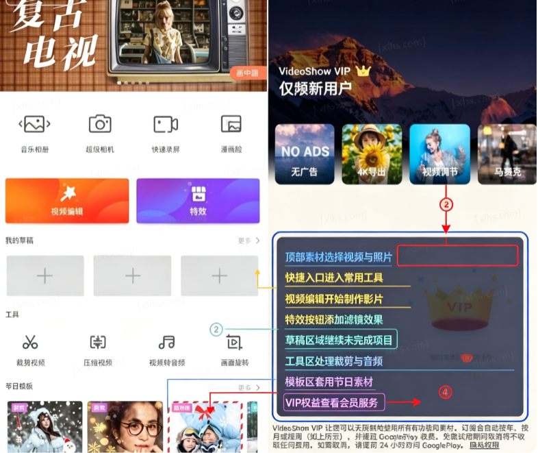Open the 复古电视 retro TV banner

[x=133, y=45]
